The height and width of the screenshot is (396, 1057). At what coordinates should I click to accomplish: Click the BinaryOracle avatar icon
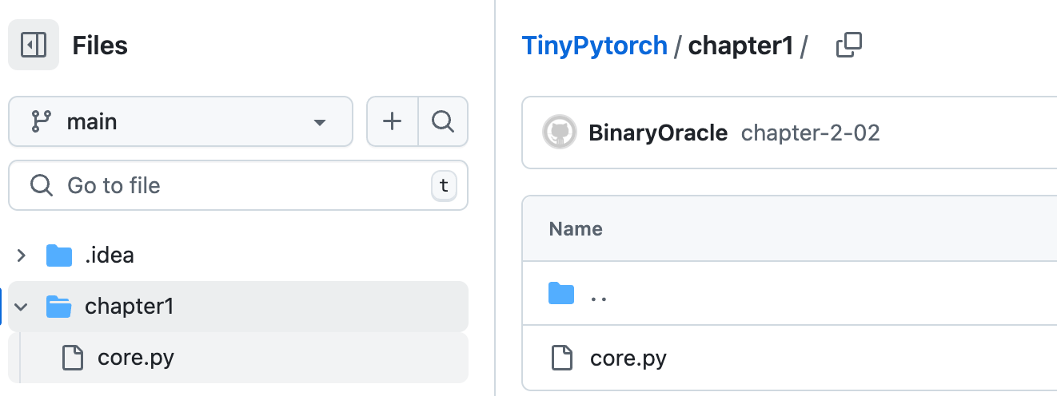pyautogui.click(x=560, y=133)
